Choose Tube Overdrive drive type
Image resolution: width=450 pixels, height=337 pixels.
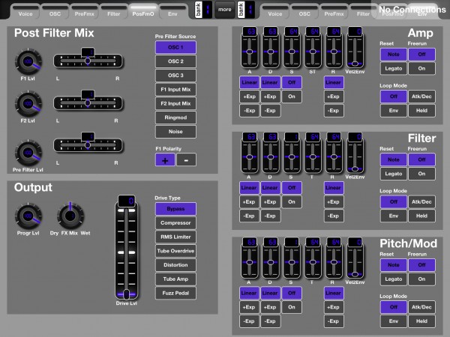(175, 251)
